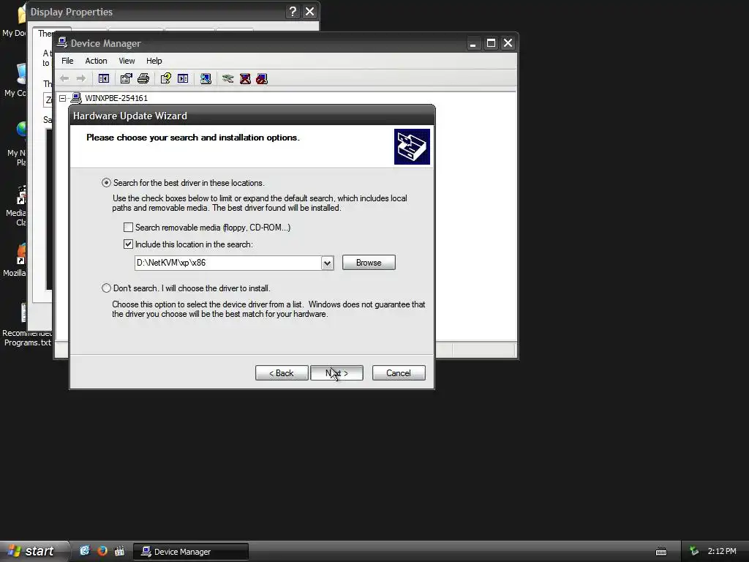749x562 pixels.
Task: Select WINXPBE-254161 in the device tree
Action: 116,98
